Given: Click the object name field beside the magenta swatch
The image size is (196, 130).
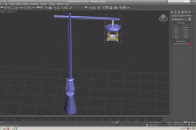Looking at the screenshot, I should pos(180,44).
